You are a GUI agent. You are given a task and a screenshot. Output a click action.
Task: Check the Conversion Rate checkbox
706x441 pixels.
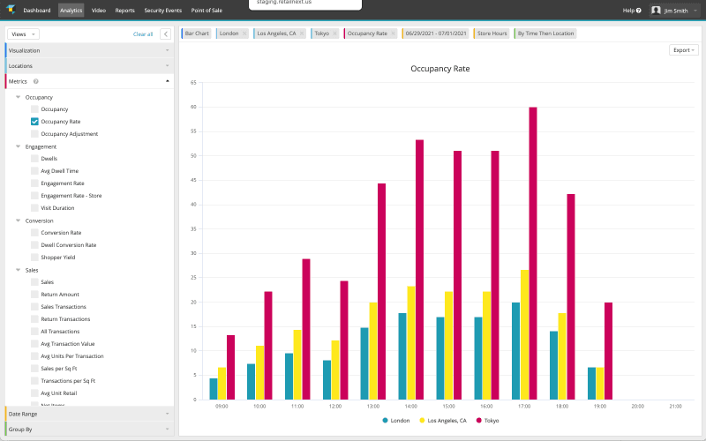pos(34,233)
